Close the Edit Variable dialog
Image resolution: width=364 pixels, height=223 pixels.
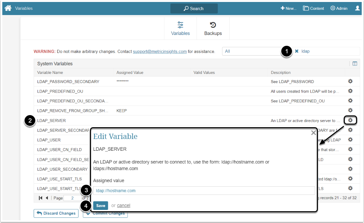point(313,133)
